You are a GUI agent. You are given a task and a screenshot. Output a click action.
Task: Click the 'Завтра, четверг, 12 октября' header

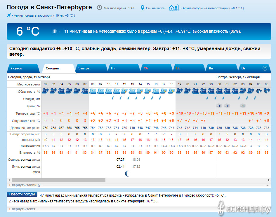[x=238, y=77]
